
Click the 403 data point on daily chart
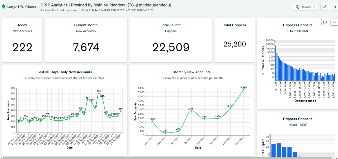pyautogui.click(x=80, y=110)
